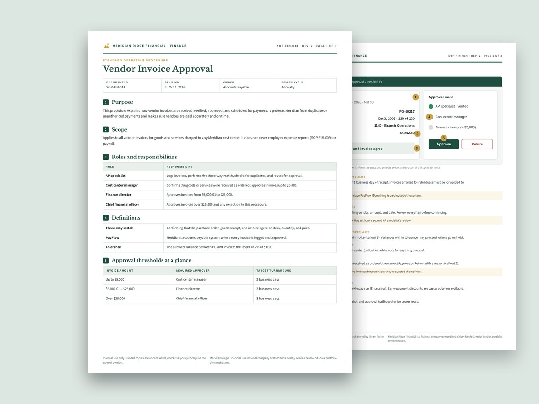Click Oct 3, 2026 · 120 of 120 value
Image resolution: width=539 pixels, height=404 pixels.
[x=396, y=119]
